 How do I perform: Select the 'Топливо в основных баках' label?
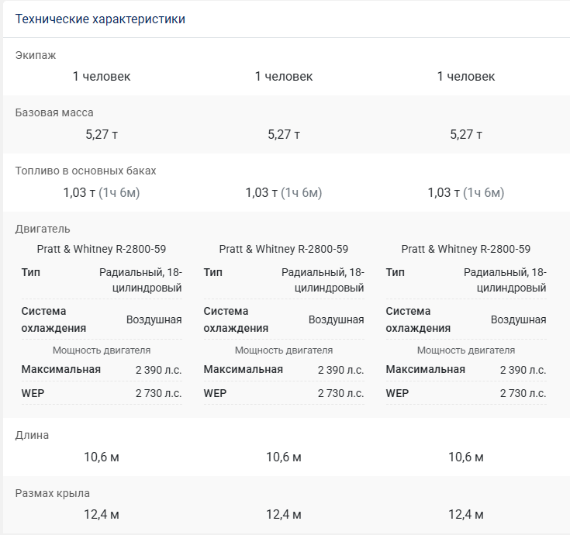(85, 171)
